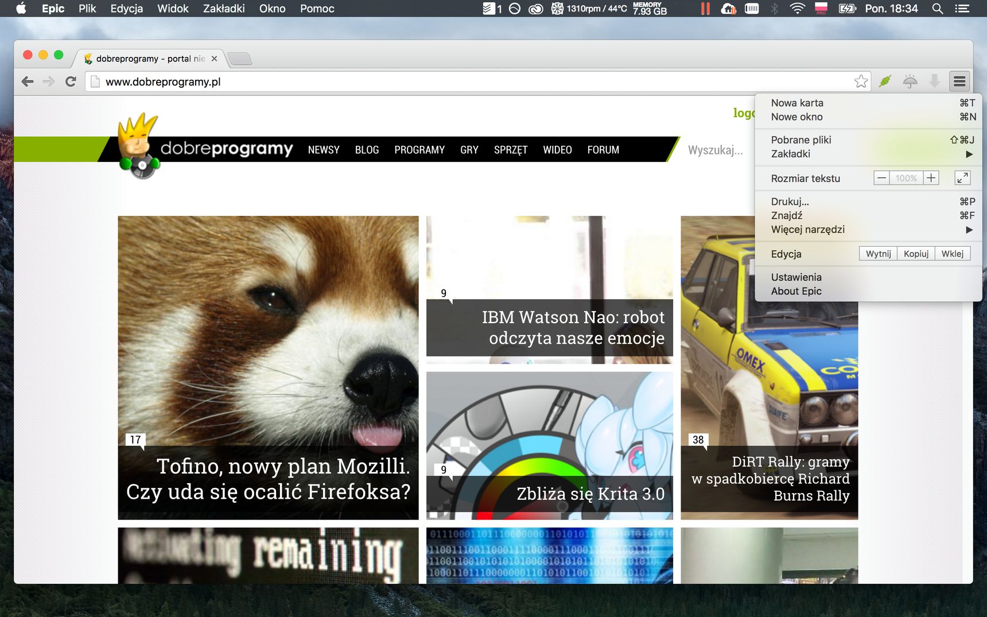Open the Epic application menu
Screen dimensions: 987x617
click(53, 9)
